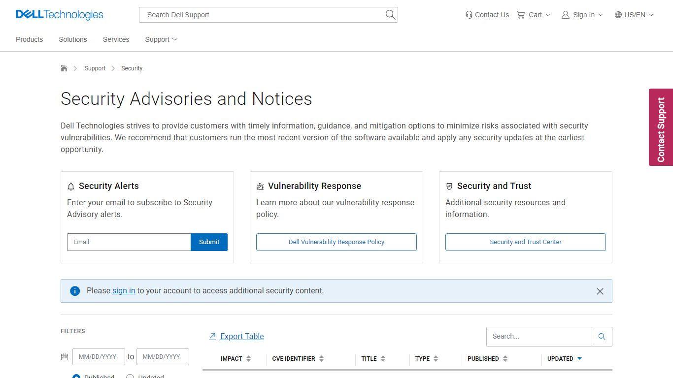The height and width of the screenshot is (378, 673).
Task: Focus the Email input field
Action: click(129, 242)
